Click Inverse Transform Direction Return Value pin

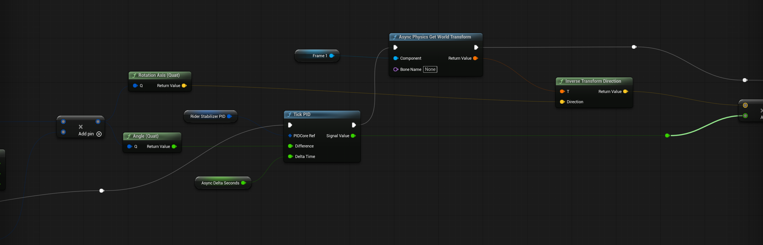(x=626, y=92)
